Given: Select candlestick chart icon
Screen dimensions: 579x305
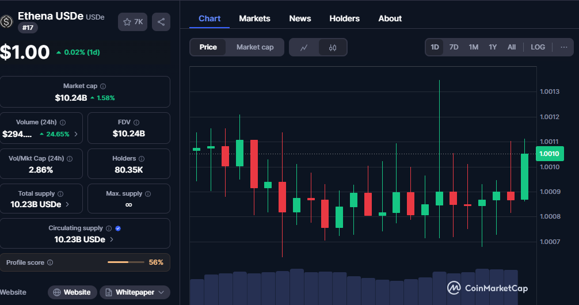Looking at the screenshot, I should pyautogui.click(x=333, y=47).
